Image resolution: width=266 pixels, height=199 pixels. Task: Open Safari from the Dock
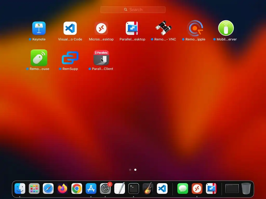point(48,189)
